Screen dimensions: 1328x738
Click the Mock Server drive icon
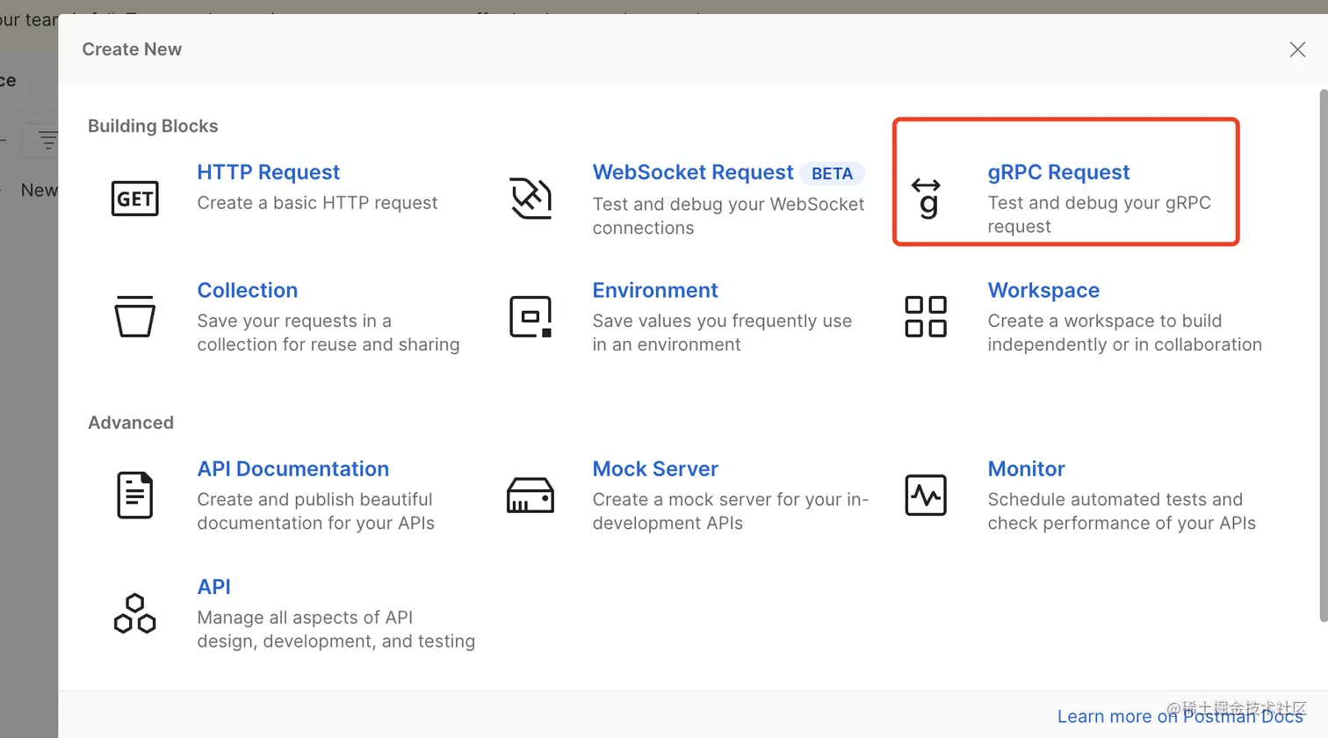pos(530,496)
